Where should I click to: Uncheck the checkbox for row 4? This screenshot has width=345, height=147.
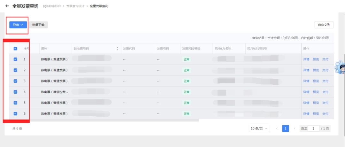coord(15,92)
